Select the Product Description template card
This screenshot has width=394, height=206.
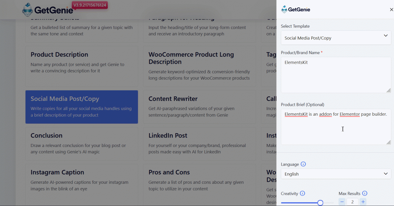tap(82, 67)
